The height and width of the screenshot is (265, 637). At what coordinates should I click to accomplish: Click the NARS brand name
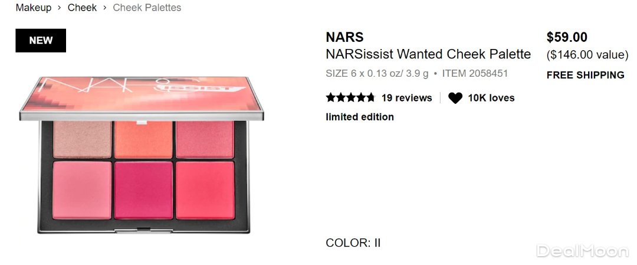(x=344, y=37)
